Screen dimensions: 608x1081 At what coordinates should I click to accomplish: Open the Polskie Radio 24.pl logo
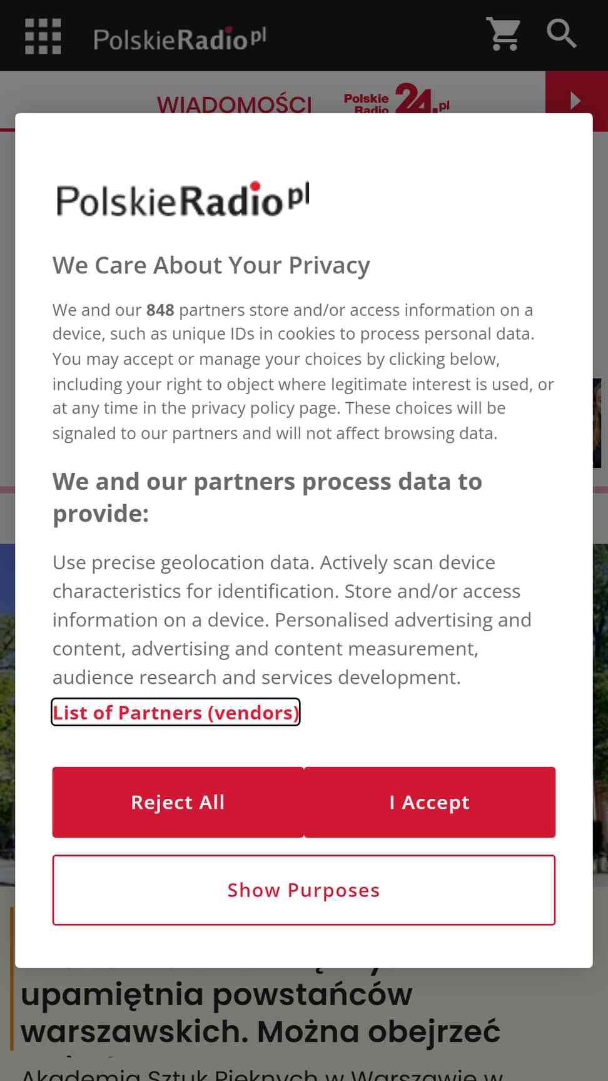pyautogui.click(x=397, y=99)
